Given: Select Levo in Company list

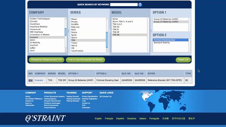Looking at the screenshot, I should point(32,50).
